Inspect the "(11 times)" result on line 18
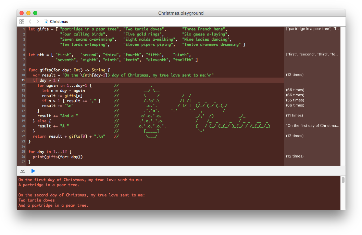Image resolution: width=362 pixels, height=235 pixels. 295,115
